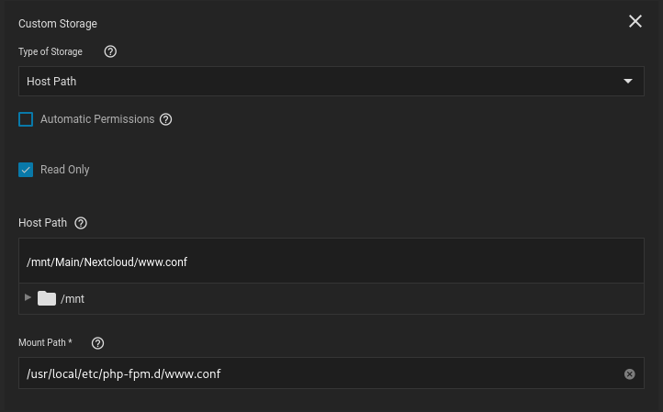Expand the /mnt tree node triangle
Screen dimensions: 663x412
pyautogui.click(x=28, y=298)
